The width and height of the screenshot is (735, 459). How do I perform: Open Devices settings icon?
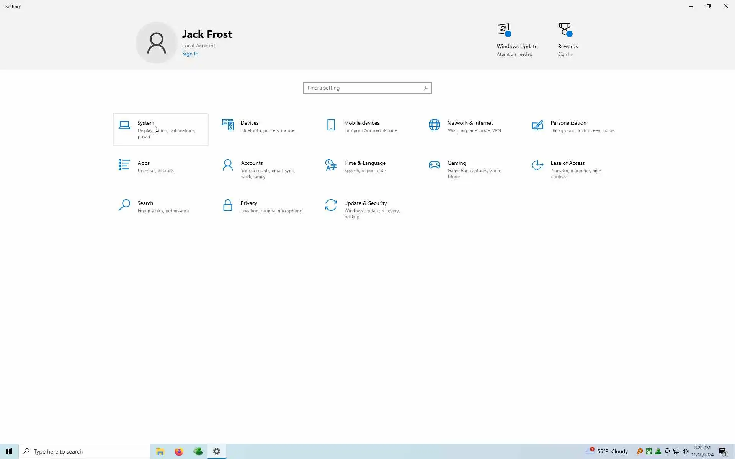227,125
